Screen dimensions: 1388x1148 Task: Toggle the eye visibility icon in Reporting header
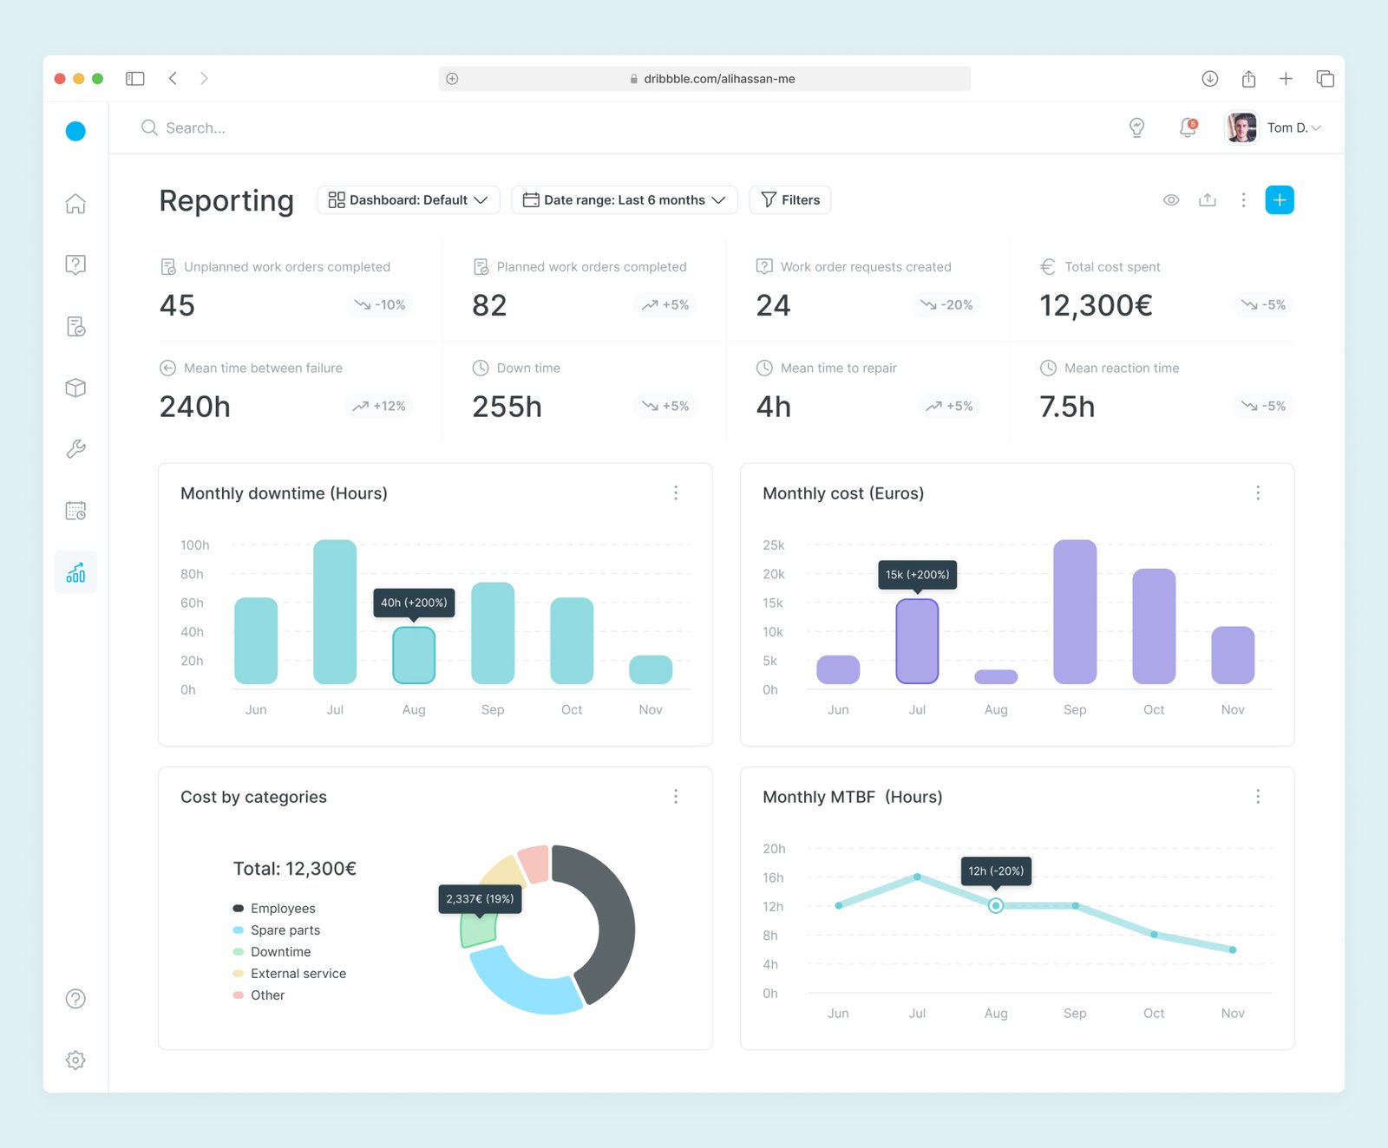(1171, 200)
